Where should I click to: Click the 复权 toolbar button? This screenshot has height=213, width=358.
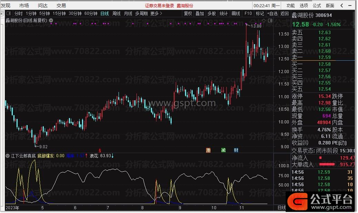188,13
